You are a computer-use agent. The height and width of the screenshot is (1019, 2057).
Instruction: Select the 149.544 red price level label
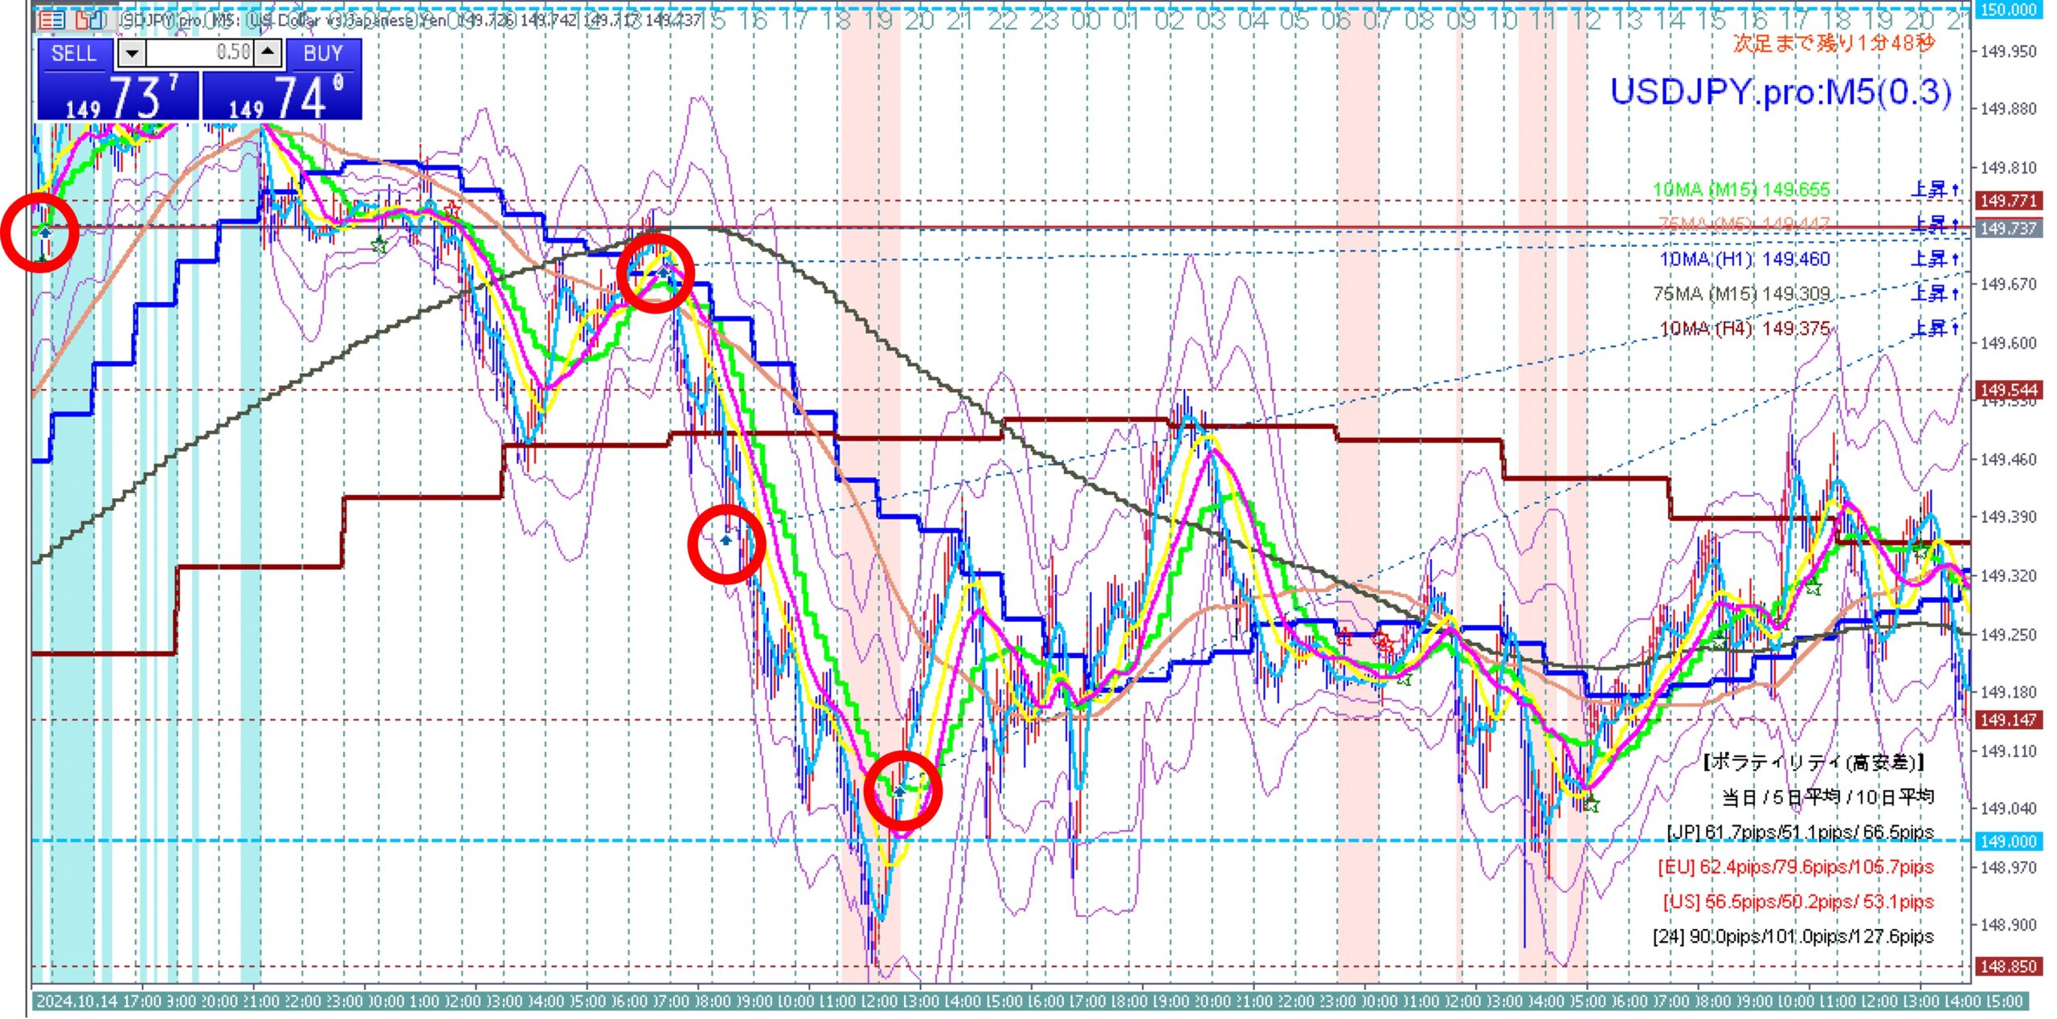click(2008, 390)
